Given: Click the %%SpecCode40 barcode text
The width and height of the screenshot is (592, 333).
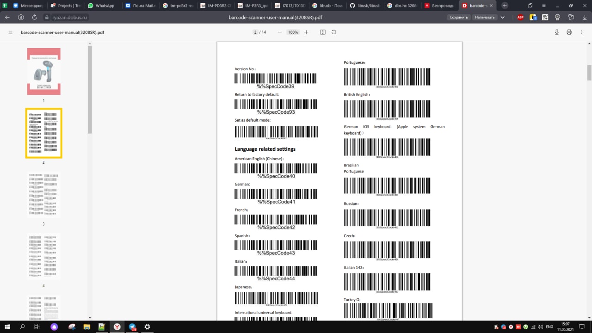Looking at the screenshot, I should click(276, 176).
